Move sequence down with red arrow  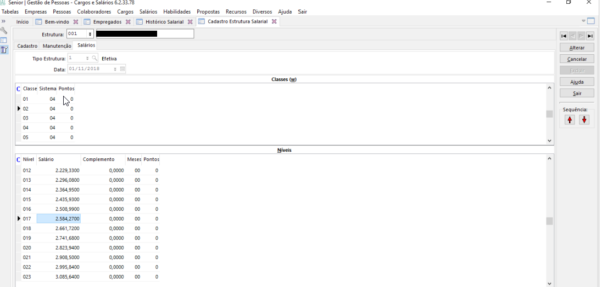[x=584, y=120]
